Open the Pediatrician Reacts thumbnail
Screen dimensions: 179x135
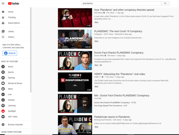pyautogui.click(x=75, y=125)
